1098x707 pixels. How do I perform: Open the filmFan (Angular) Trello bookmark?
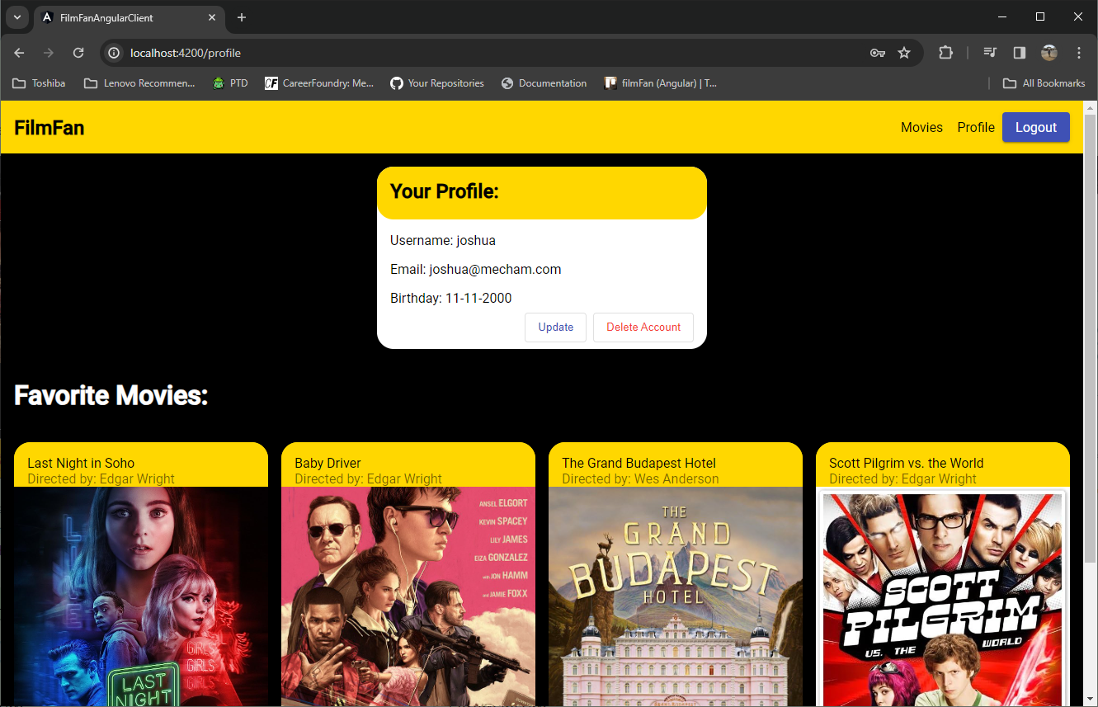click(x=660, y=83)
